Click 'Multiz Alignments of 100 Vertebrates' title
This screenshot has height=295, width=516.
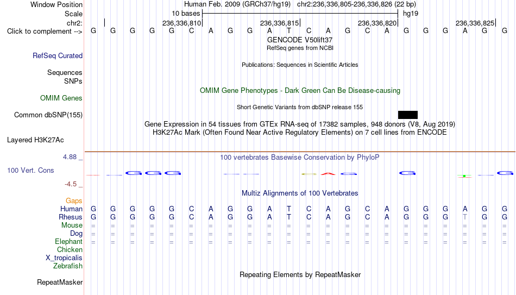[300, 193]
